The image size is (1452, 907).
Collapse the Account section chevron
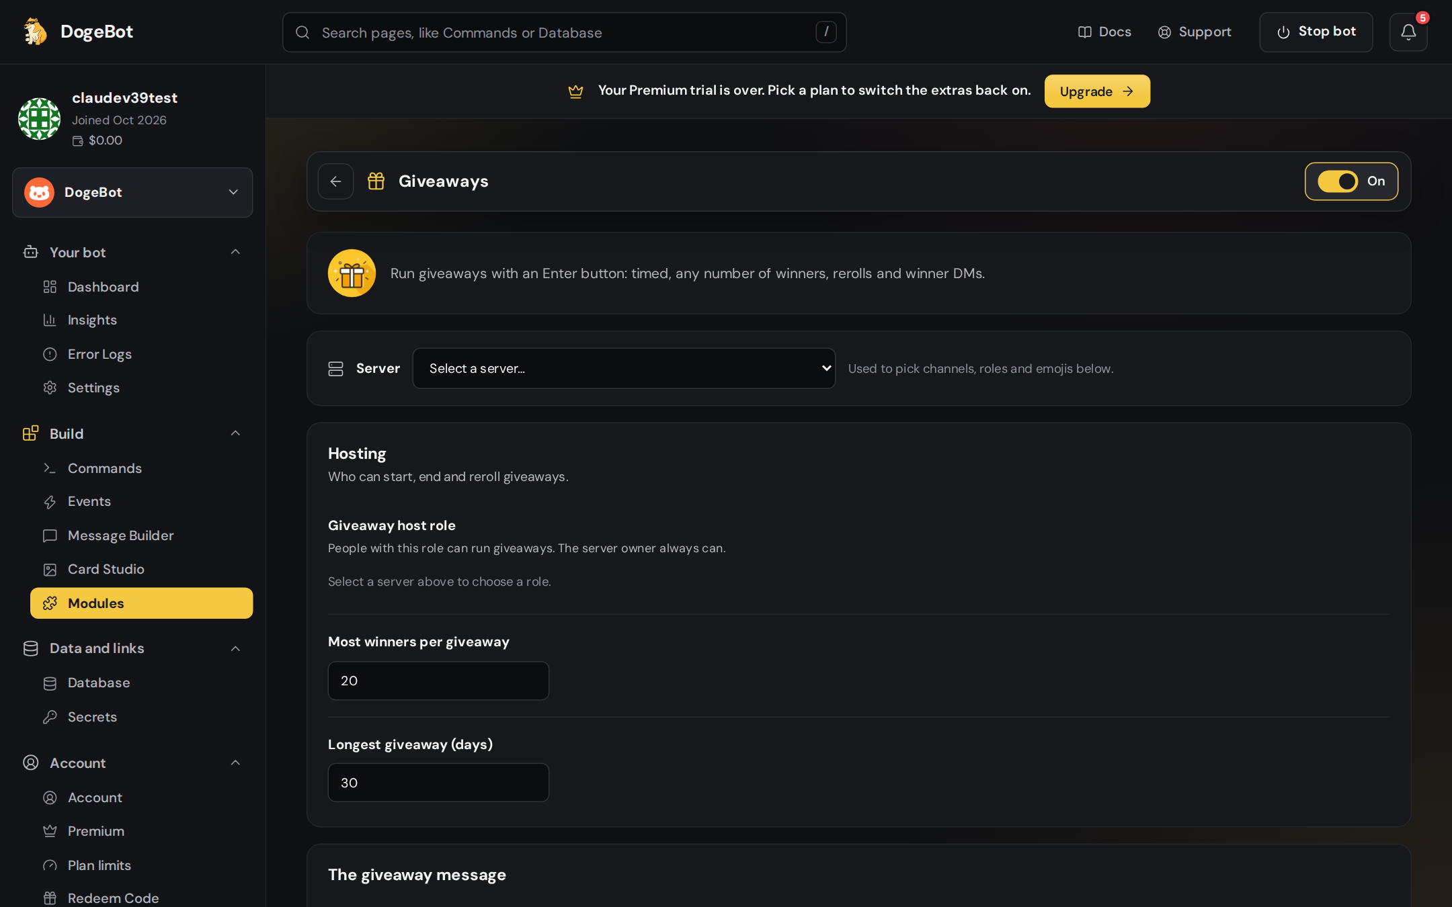click(x=235, y=763)
